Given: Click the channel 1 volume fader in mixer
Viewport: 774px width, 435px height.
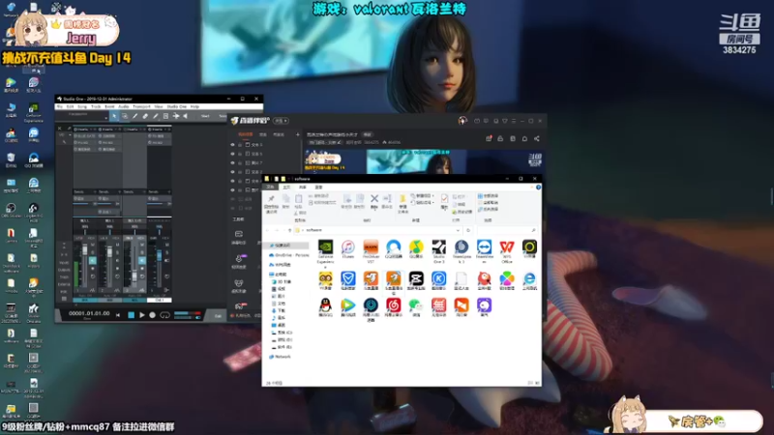Looking at the screenshot, I should [85, 250].
